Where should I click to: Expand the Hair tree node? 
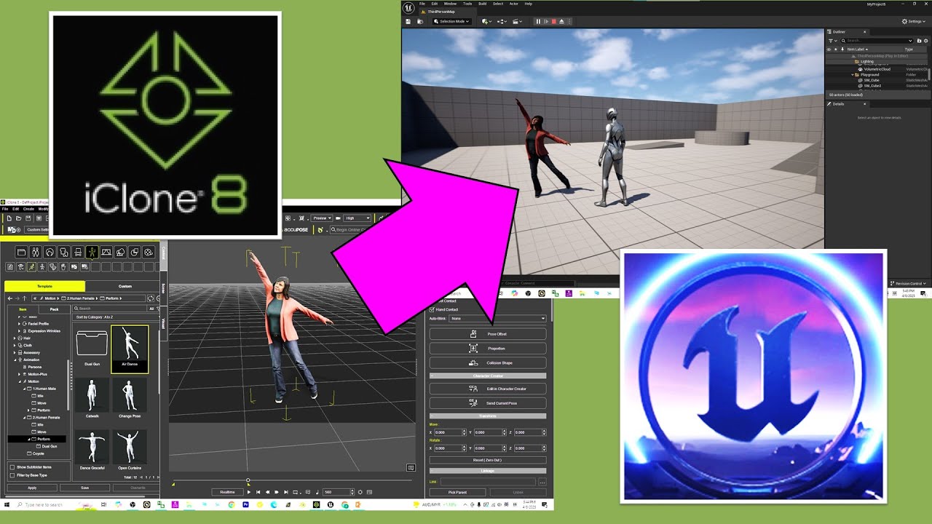click(x=15, y=338)
